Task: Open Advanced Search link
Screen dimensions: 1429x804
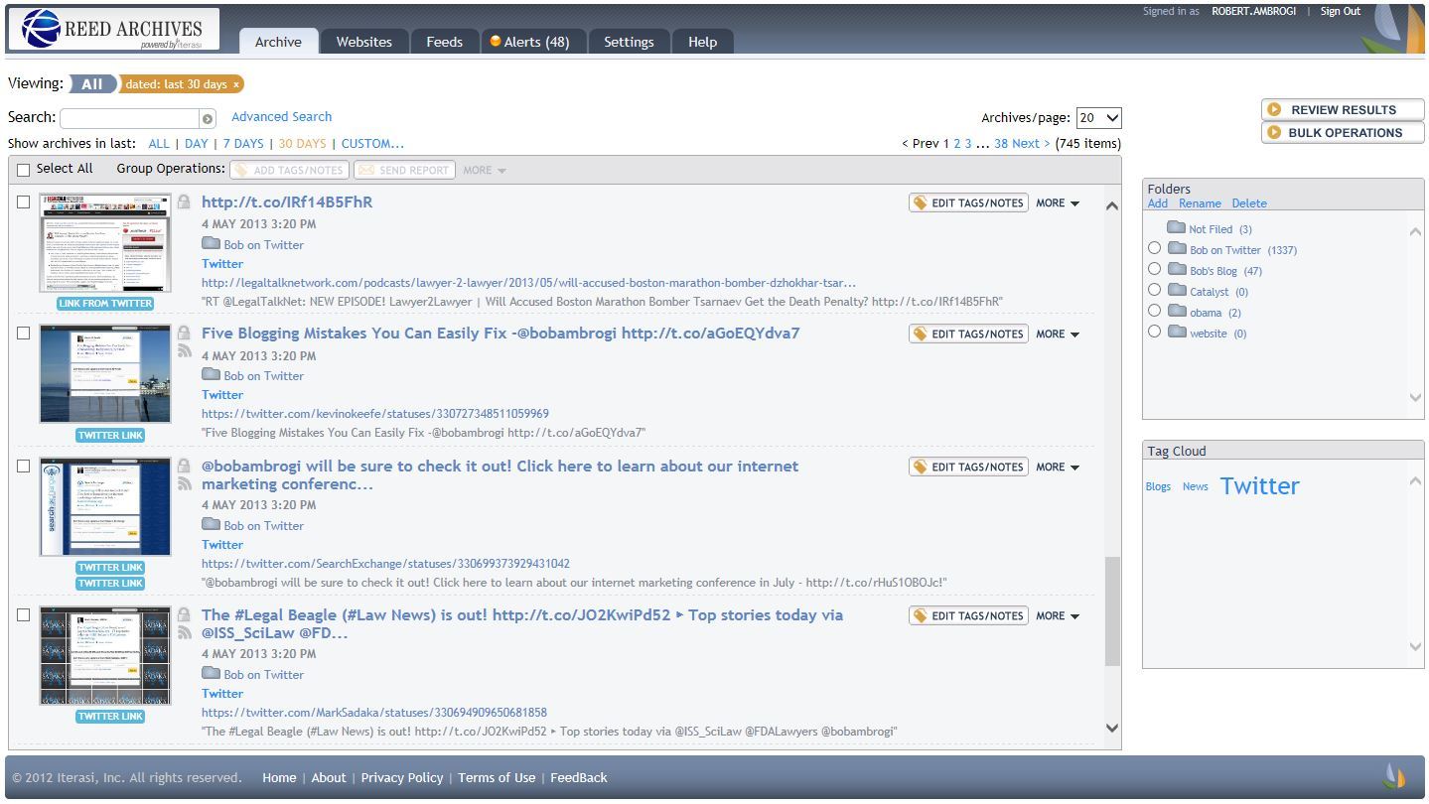Action: (281, 116)
